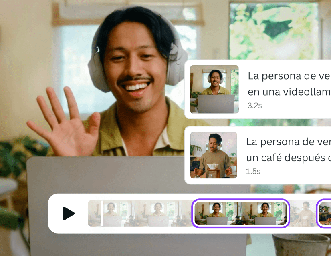
Task: Click the left frame inside the first highlighted clip
Action: [217, 214]
